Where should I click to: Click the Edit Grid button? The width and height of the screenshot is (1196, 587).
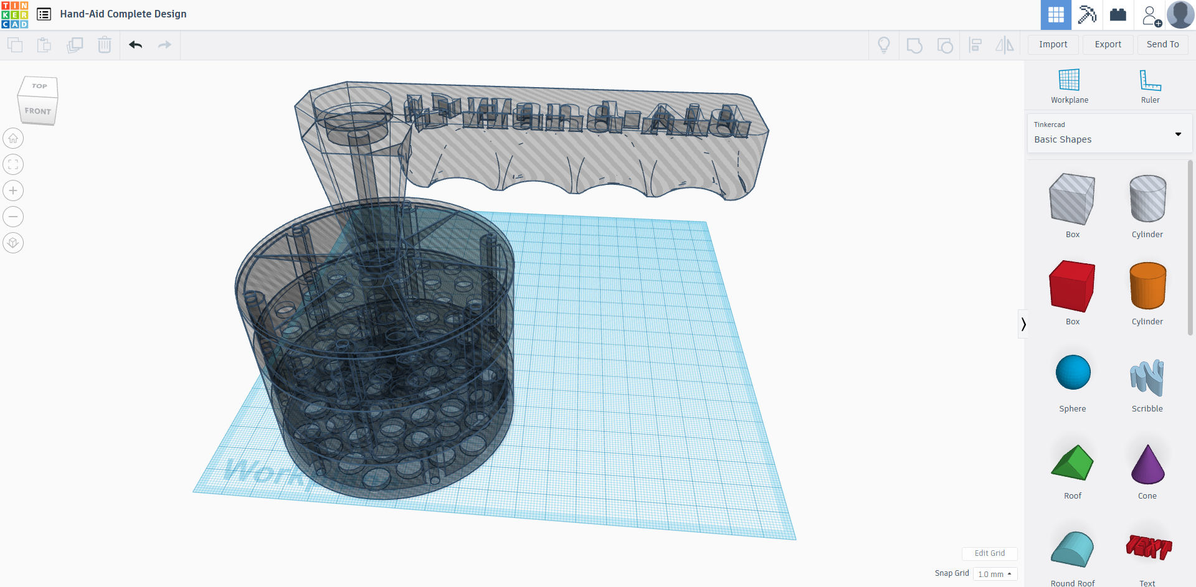989,553
